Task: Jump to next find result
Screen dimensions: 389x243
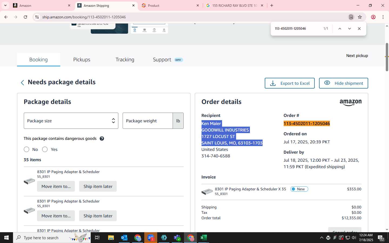Action: click(x=349, y=29)
